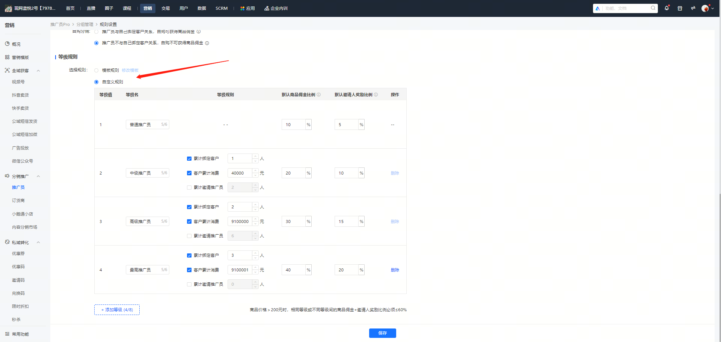This screenshot has height=342, width=721.
Task: Click the 应用 apps icon in the top navigation
Action: 242,8
